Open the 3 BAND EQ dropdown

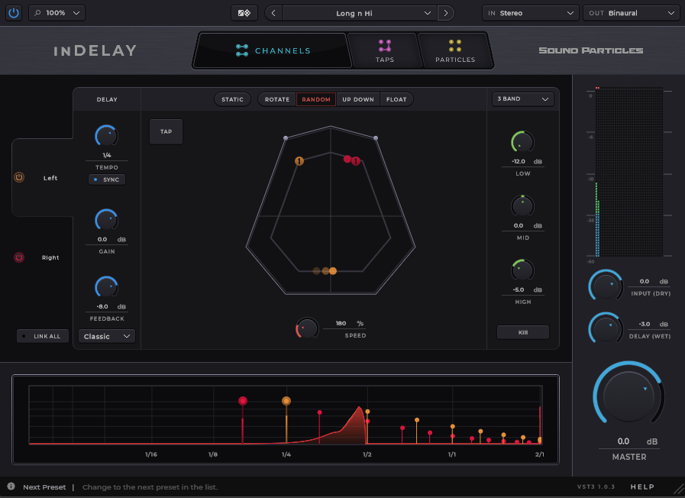tap(523, 99)
